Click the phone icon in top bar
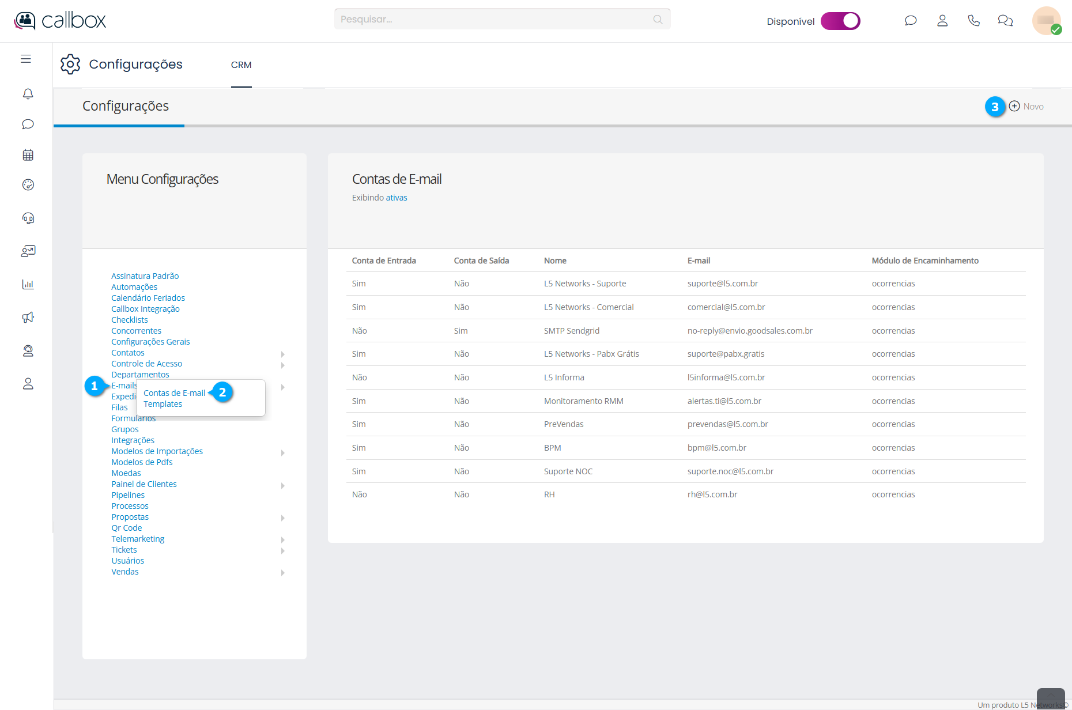The image size is (1072, 710). tap(973, 21)
